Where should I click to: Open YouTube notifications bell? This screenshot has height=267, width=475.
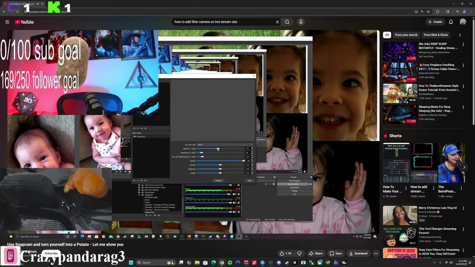tap(451, 22)
